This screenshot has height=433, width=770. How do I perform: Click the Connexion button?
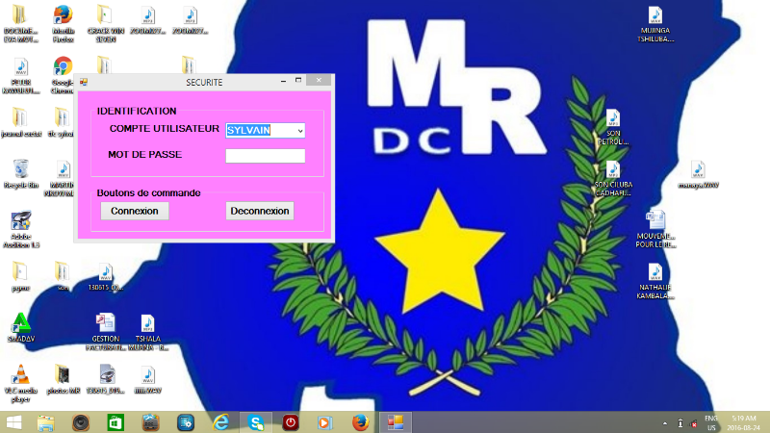(134, 211)
